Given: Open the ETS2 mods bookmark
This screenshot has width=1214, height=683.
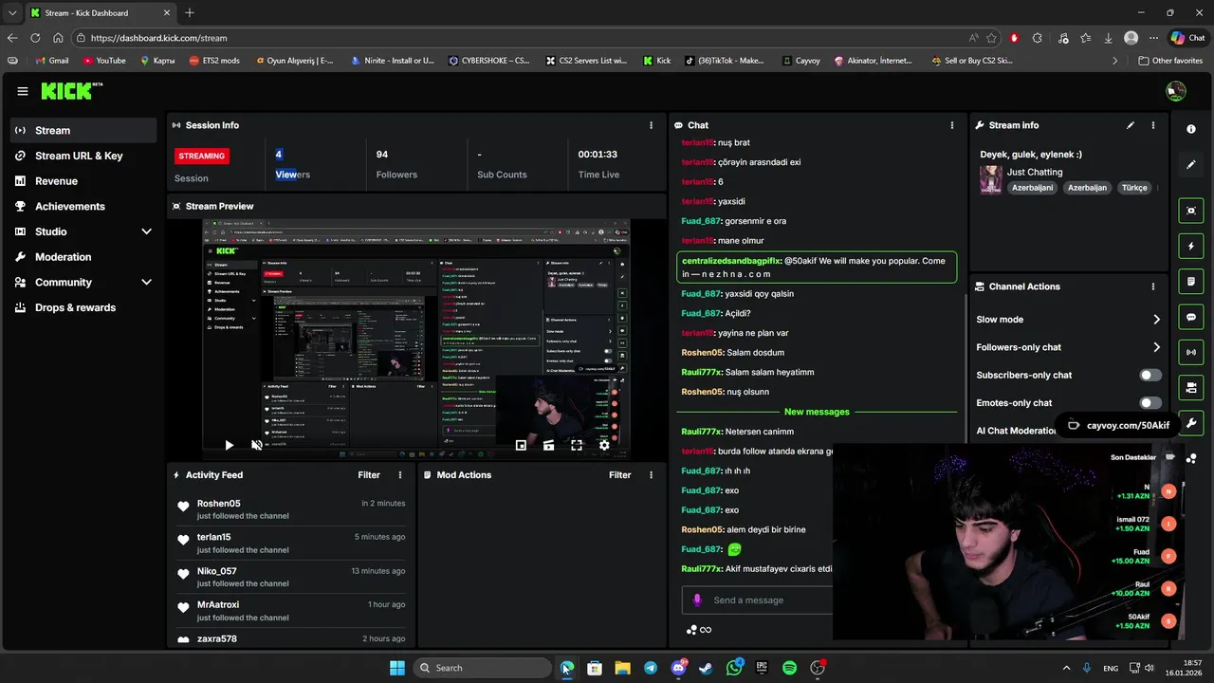Looking at the screenshot, I should coord(215,61).
